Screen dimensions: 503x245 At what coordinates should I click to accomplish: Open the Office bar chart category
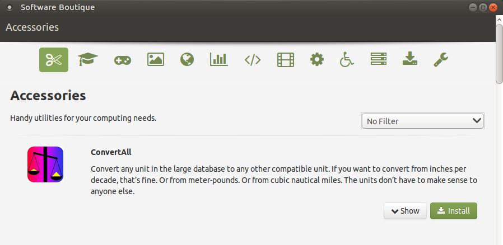[218, 59]
